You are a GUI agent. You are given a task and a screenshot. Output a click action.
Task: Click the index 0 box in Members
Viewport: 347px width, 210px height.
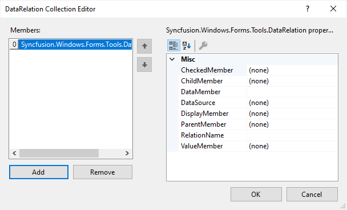(14, 45)
